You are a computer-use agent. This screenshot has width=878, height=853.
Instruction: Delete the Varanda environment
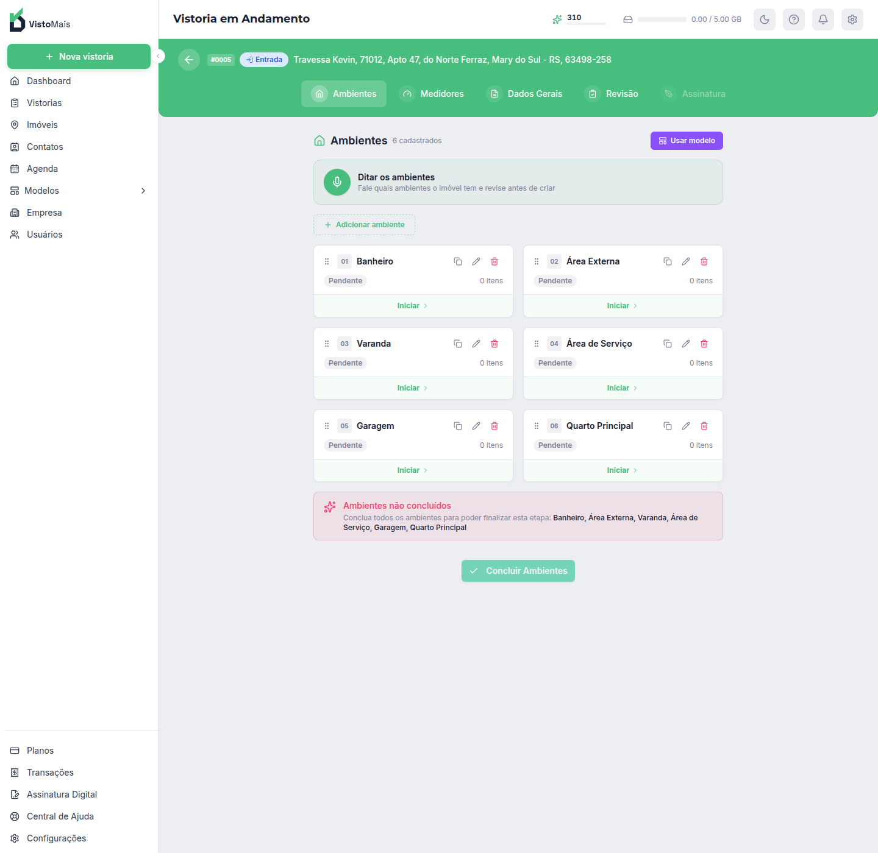[494, 344]
